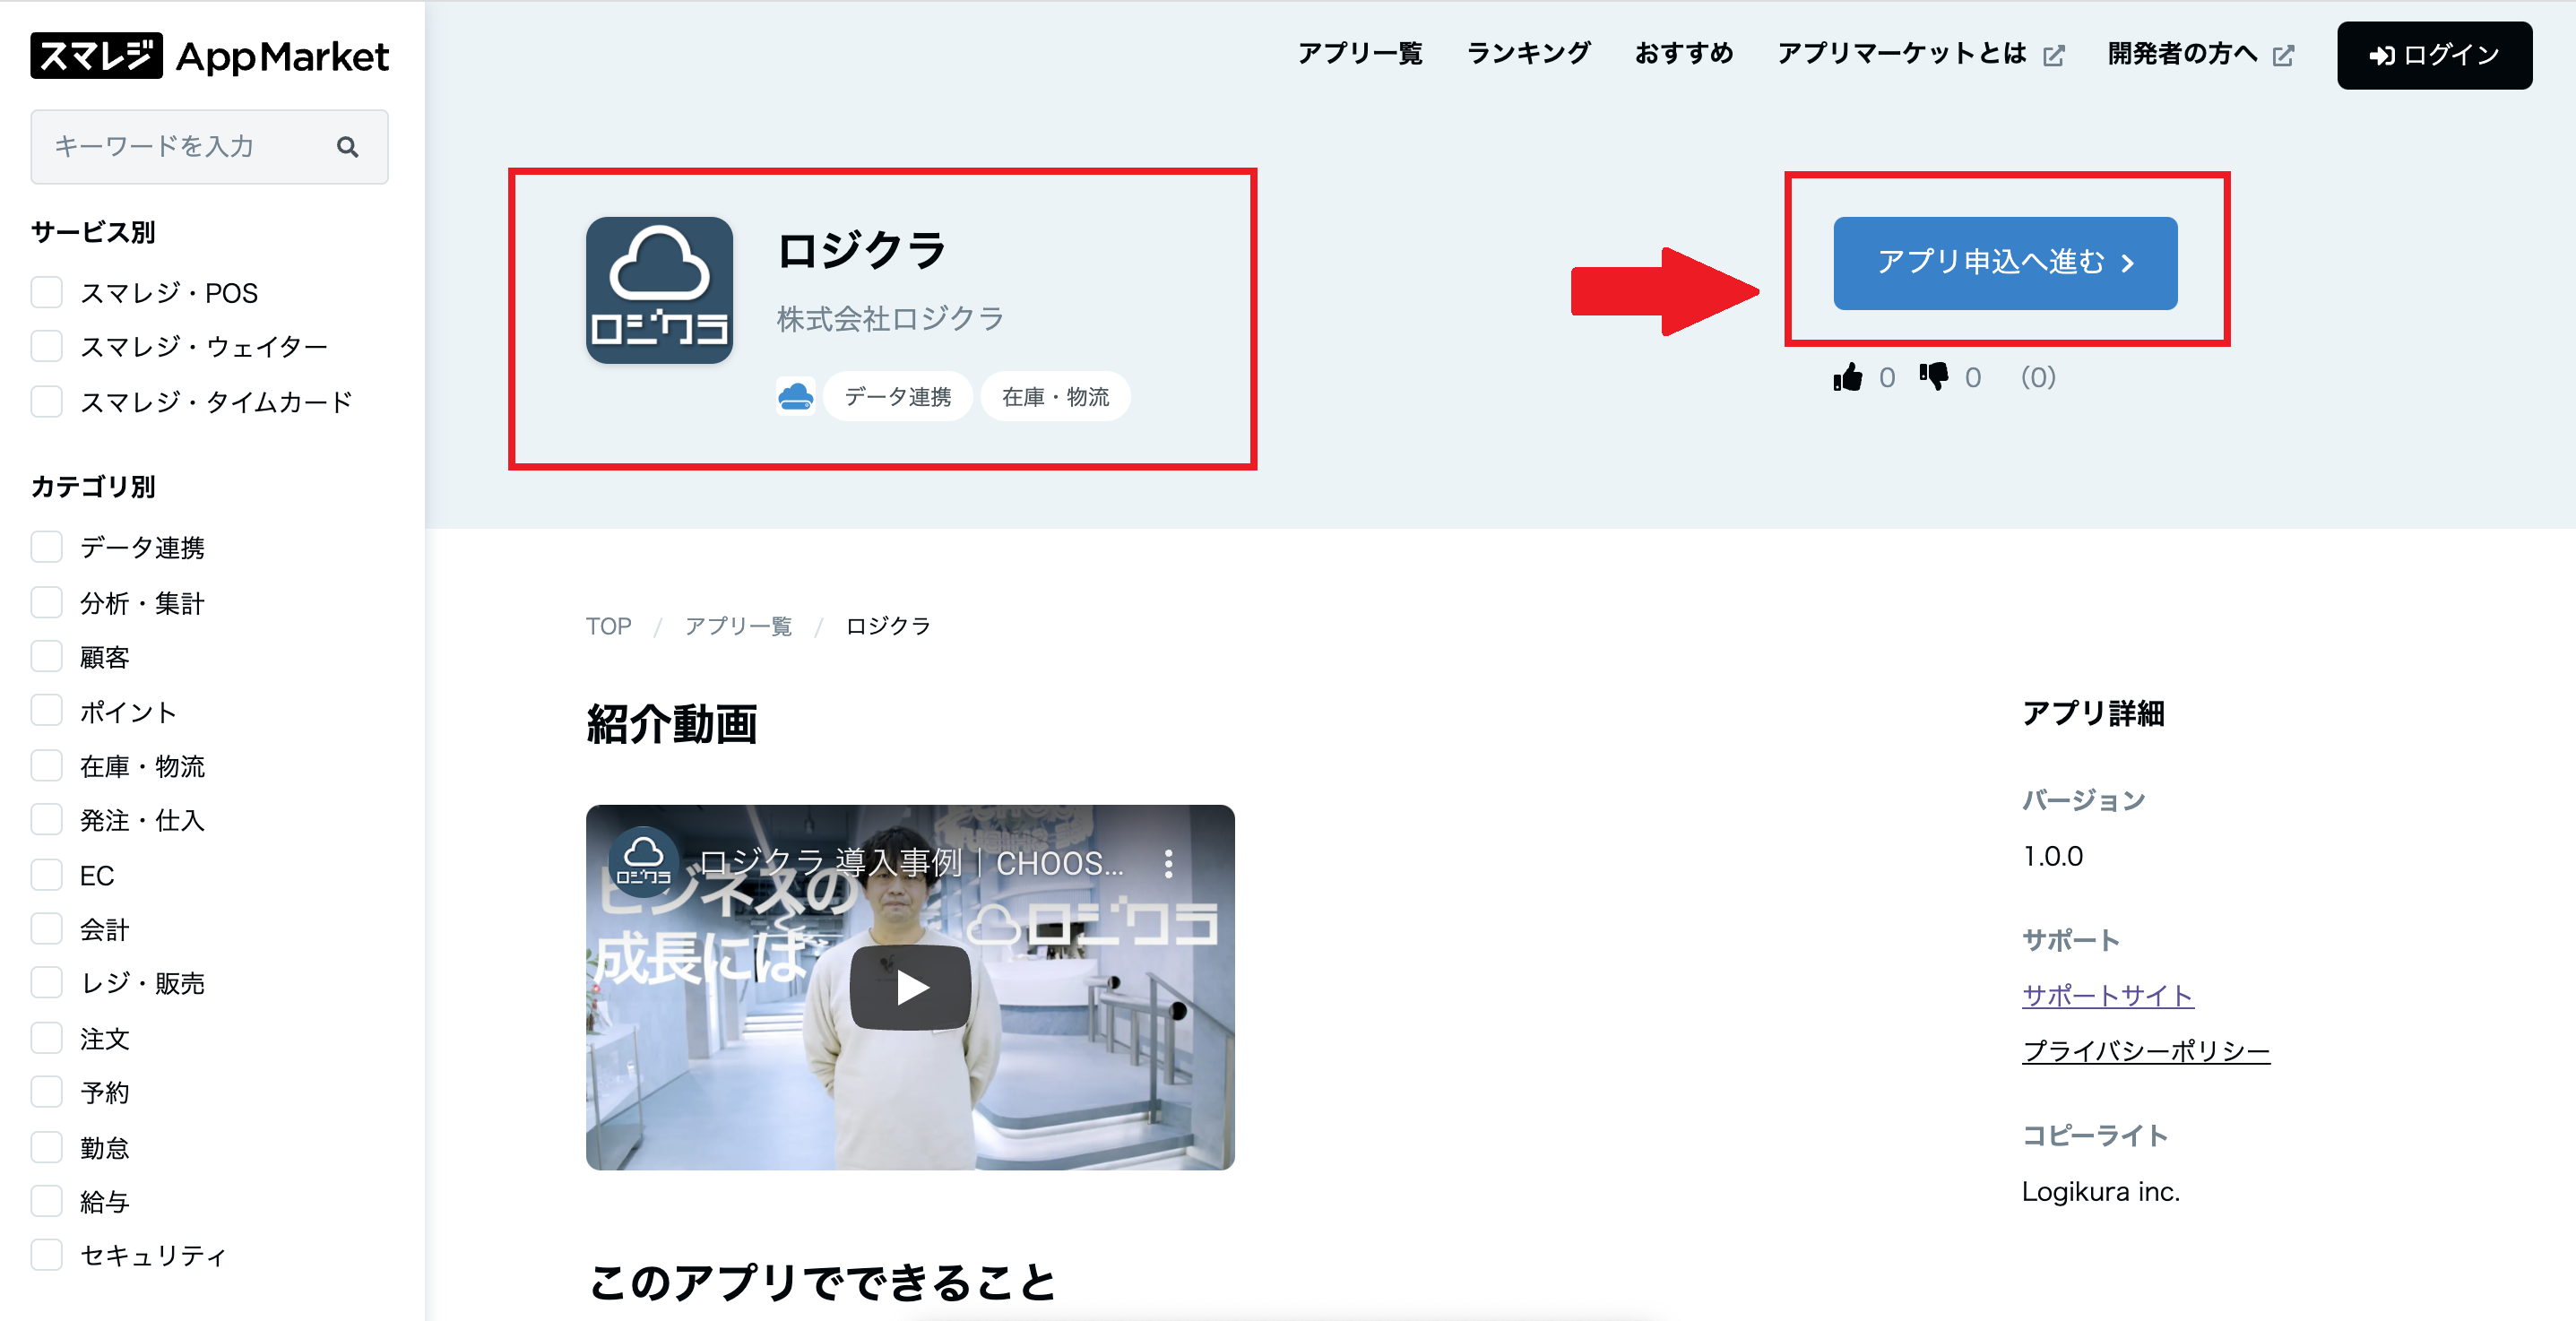The width and height of the screenshot is (2576, 1321).
Task: Open the ランキング navigation item
Action: (x=1527, y=54)
